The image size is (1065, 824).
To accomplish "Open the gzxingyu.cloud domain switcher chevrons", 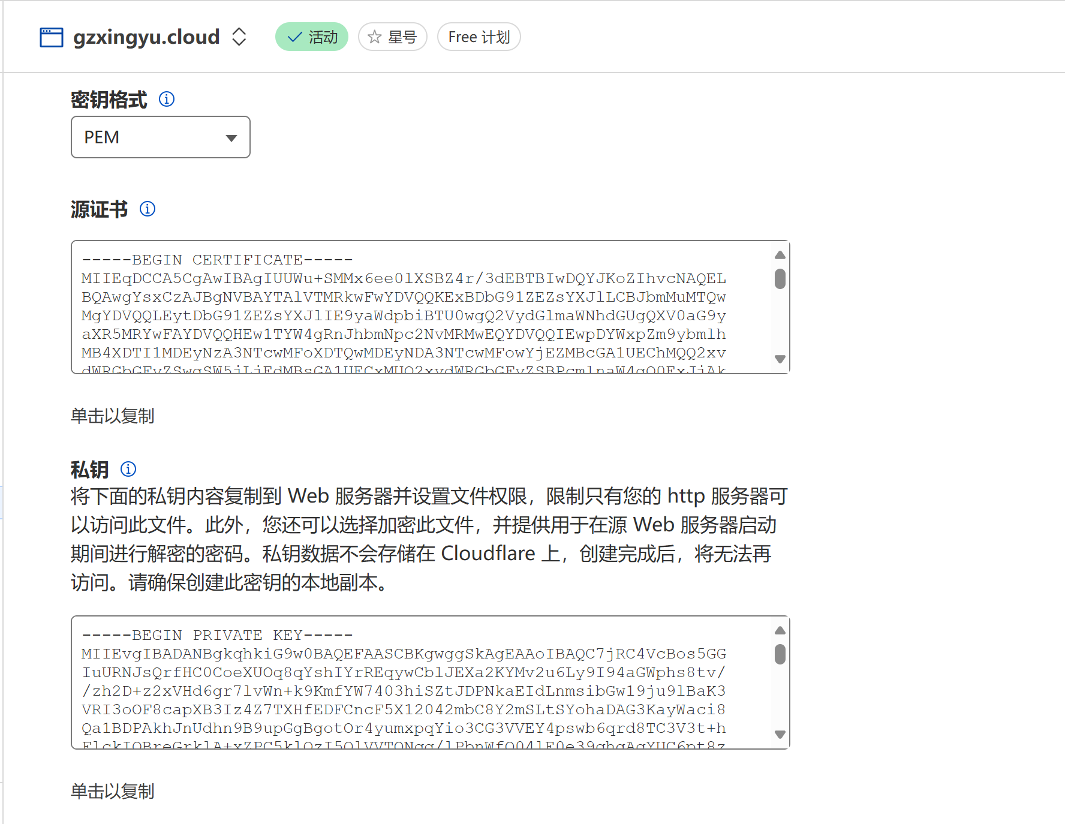I will pyautogui.click(x=239, y=37).
